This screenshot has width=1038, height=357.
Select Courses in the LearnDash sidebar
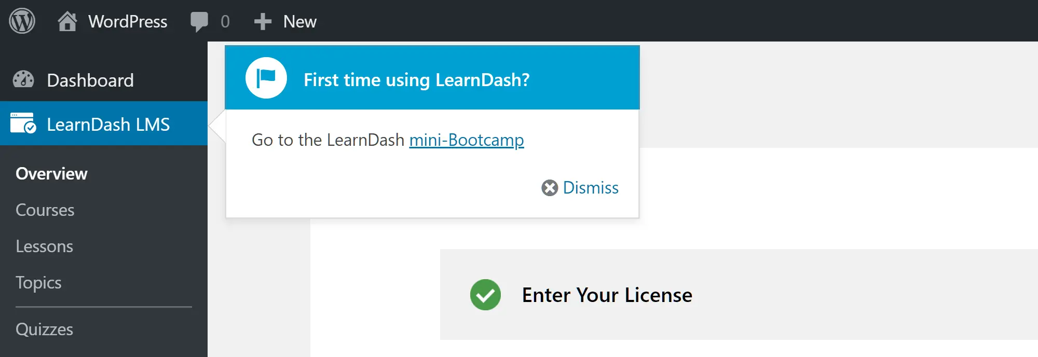tap(45, 210)
